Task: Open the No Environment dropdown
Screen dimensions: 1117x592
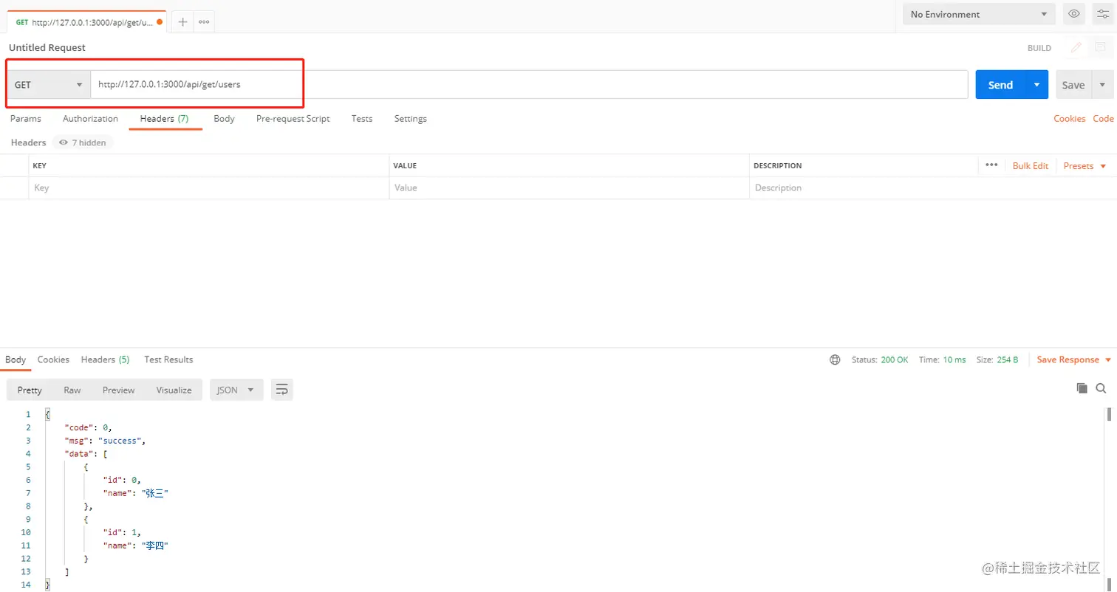Action: [x=980, y=14]
